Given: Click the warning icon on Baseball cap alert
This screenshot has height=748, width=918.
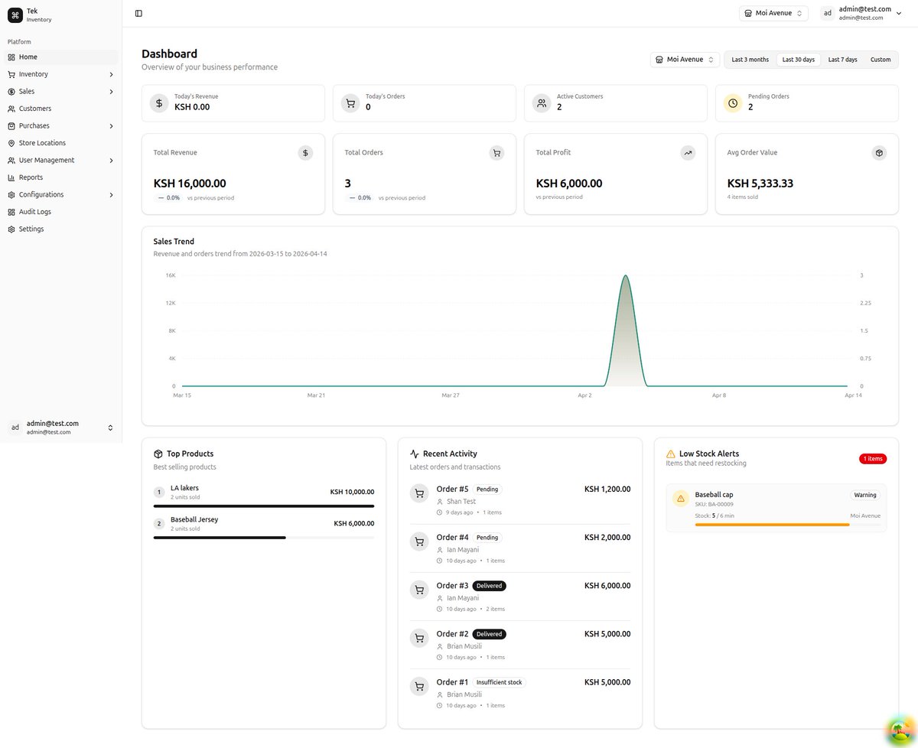Looking at the screenshot, I should coord(680,499).
